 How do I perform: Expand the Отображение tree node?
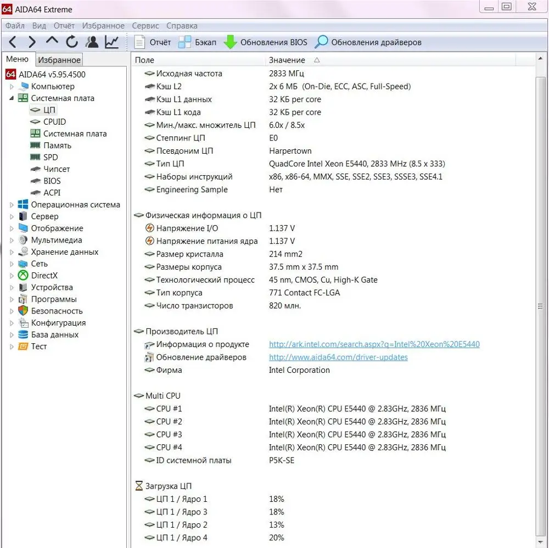click(x=12, y=228)
